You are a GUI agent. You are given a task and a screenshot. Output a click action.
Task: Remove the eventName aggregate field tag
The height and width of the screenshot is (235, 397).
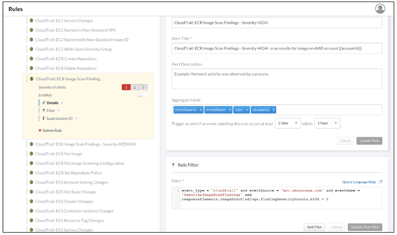click(x=230, y=110)
